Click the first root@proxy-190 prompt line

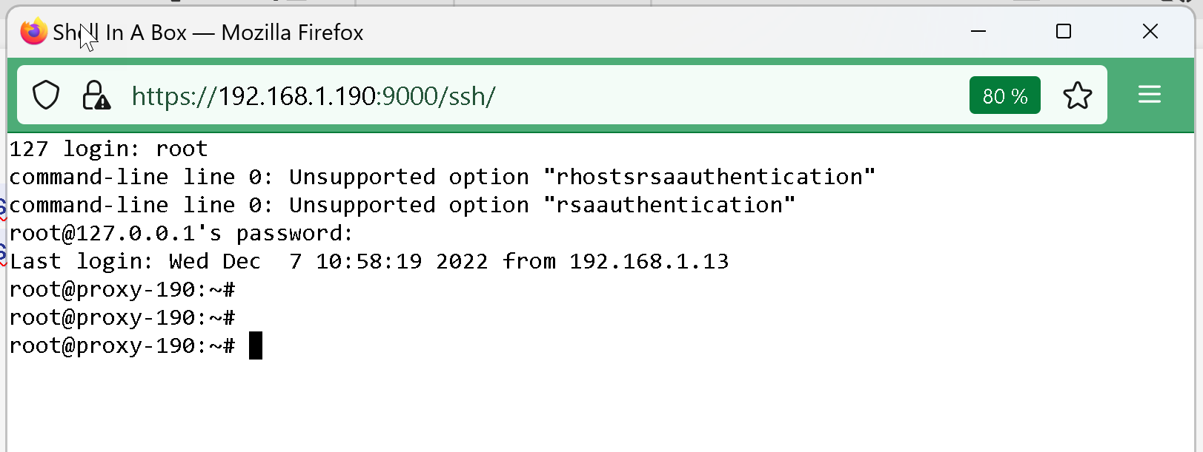tap(122, 290)
